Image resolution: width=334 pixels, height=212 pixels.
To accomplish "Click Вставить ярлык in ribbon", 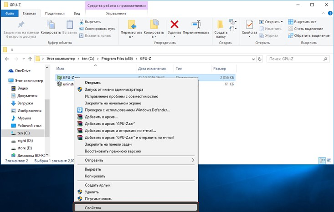I will [x=95, y=36].
